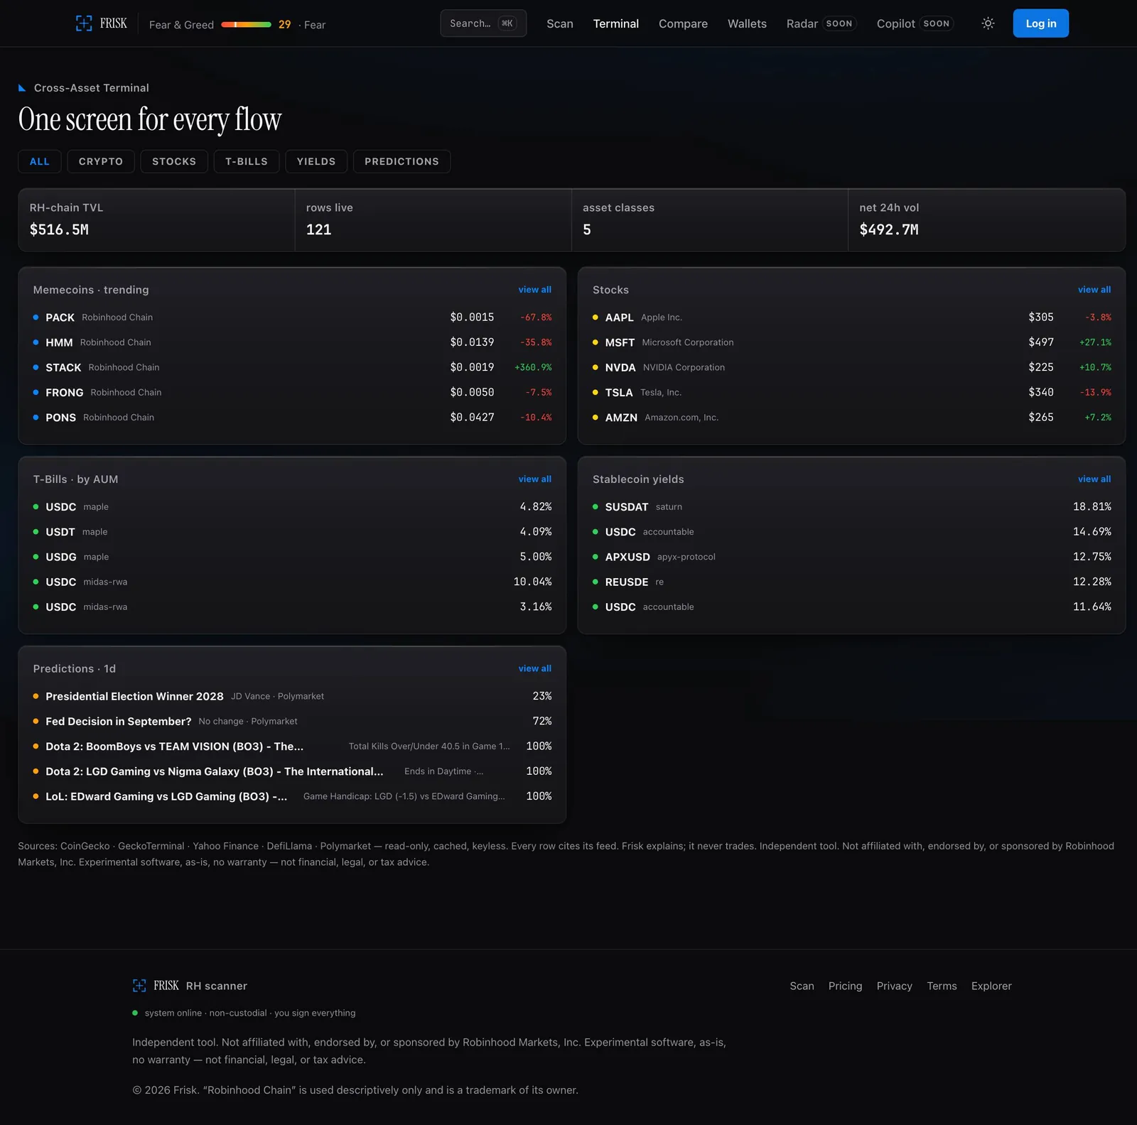The height and width of the screenshot is (1125, 1137).
Task: Open Dota 2 LGD Gaming vs Nigma Galaxy prediction
Action: click(x=292, y=771)
